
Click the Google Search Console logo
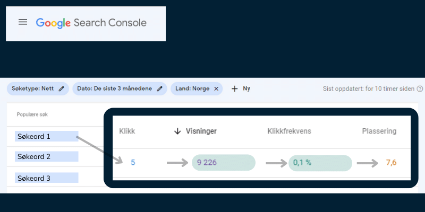(91, 23)
